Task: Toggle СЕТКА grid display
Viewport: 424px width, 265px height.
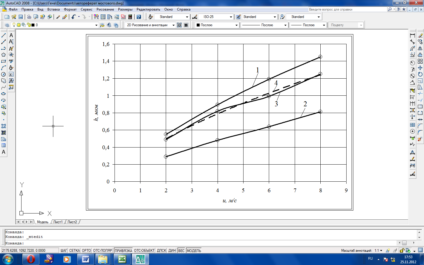Action: [74, 251]
